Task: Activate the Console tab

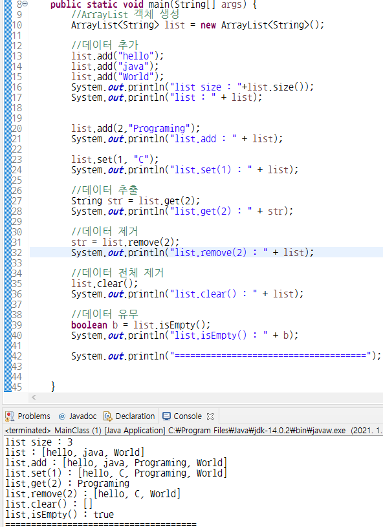Action: click(x=182, y=416)
